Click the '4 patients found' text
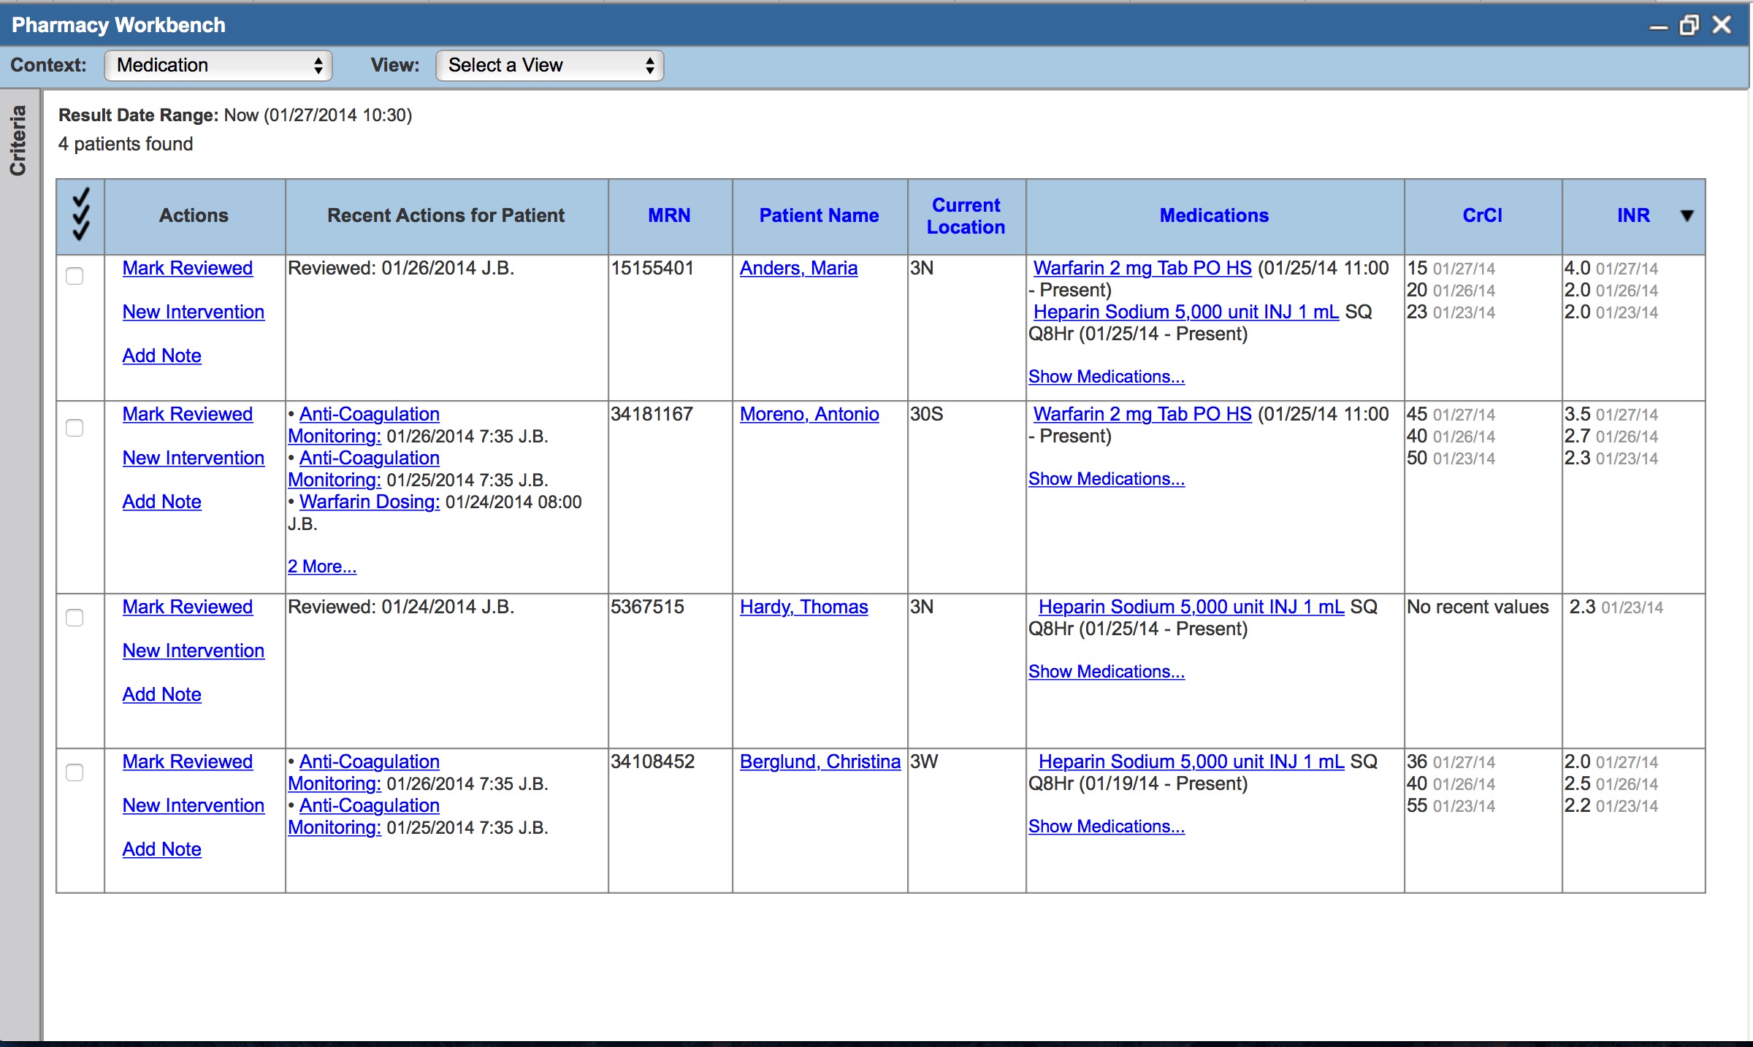Viewport: 1753px width, 1047px height. pyautogui.click(x=126, y=145)
